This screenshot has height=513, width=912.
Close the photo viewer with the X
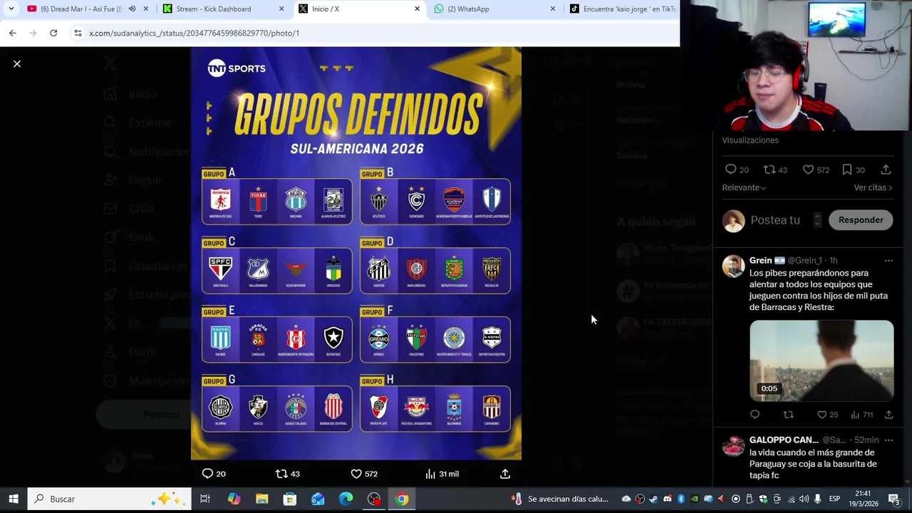[17, 64]
